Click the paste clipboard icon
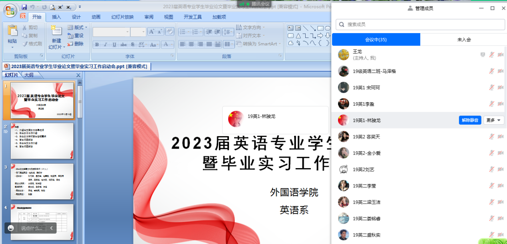The height and width of the screenshot is (244, 507). 12,31
